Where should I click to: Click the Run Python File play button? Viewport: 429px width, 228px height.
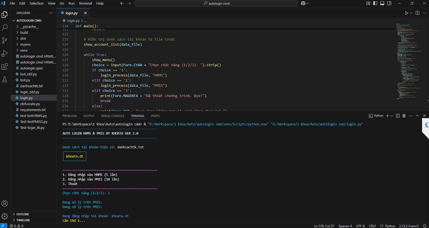coord(406,13)
